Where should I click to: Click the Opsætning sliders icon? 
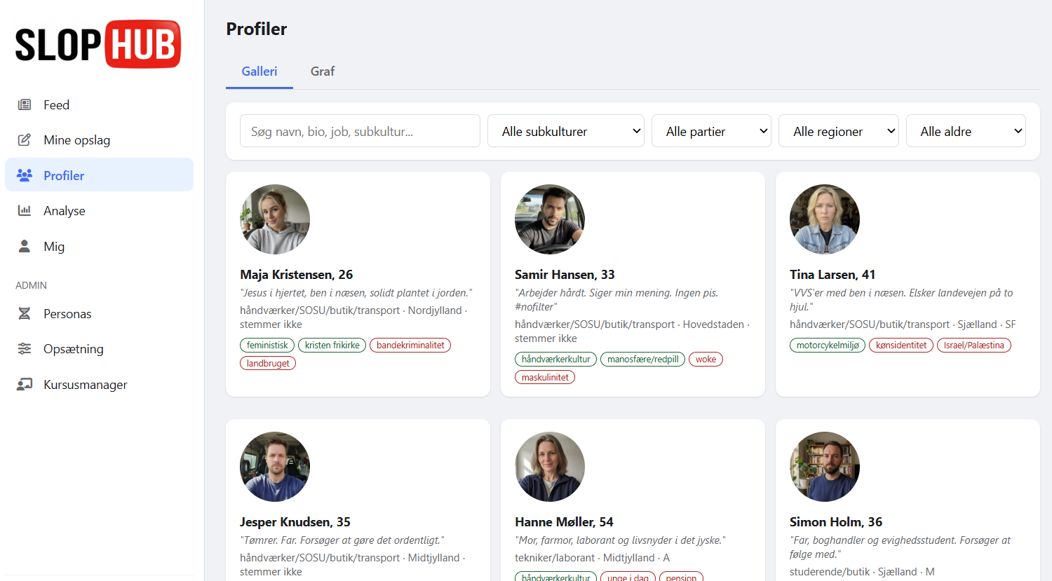25,349
